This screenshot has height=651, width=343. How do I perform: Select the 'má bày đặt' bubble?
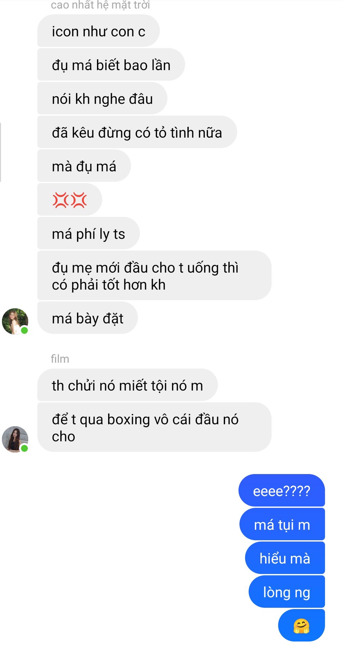(87, 318)
